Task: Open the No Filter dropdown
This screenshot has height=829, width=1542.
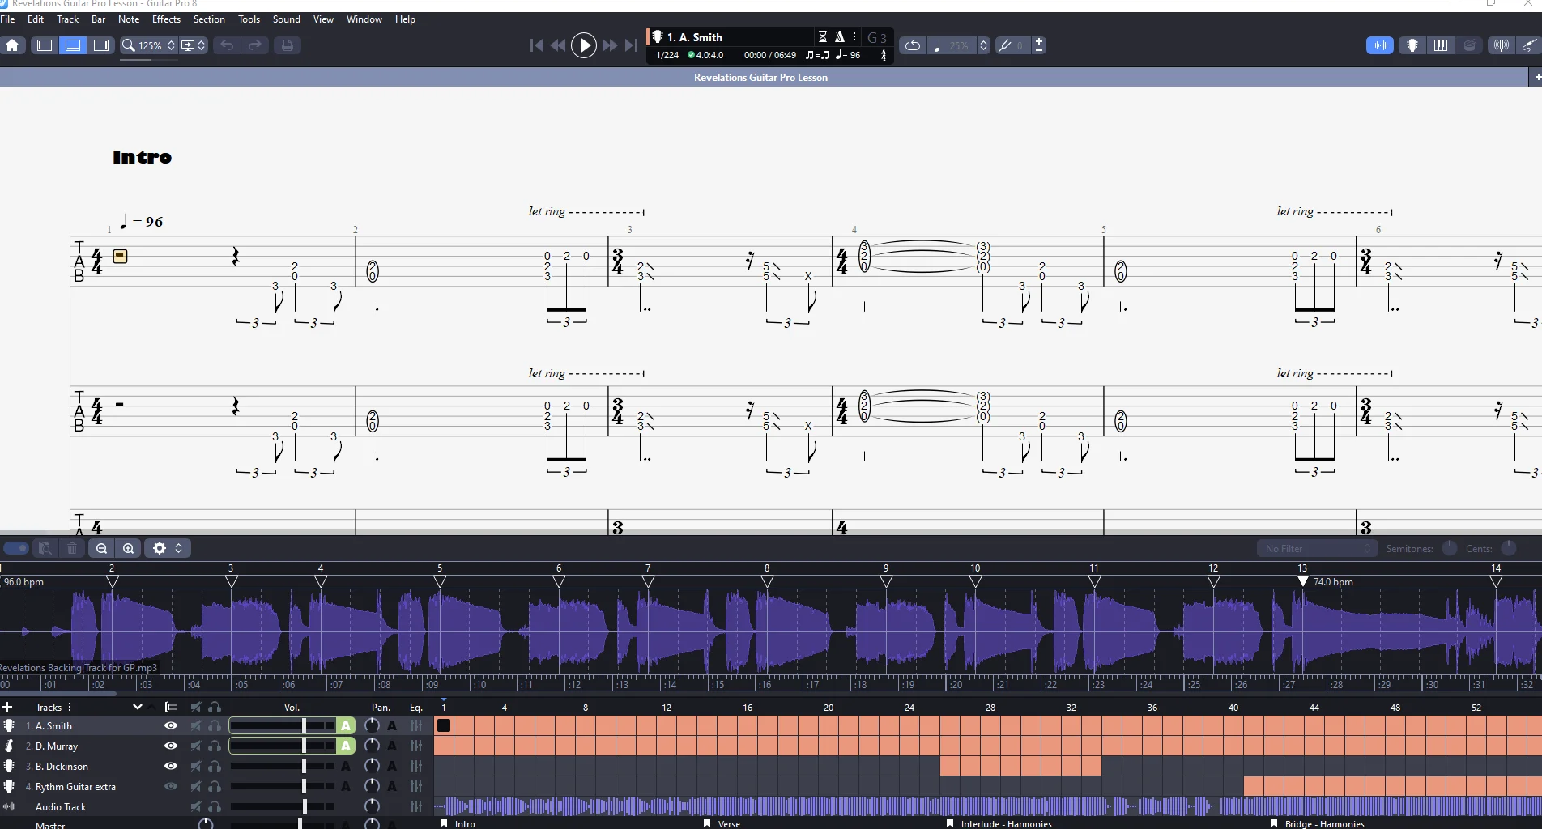Action: [x=1316, y=548]
